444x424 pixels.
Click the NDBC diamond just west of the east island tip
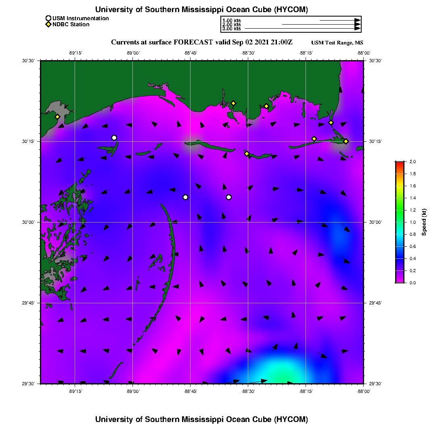tap(314, 139)
